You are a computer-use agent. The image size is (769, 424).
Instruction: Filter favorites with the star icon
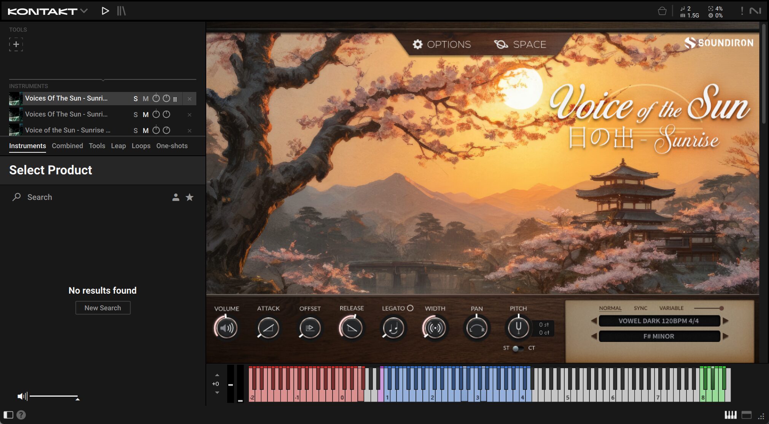189,197
